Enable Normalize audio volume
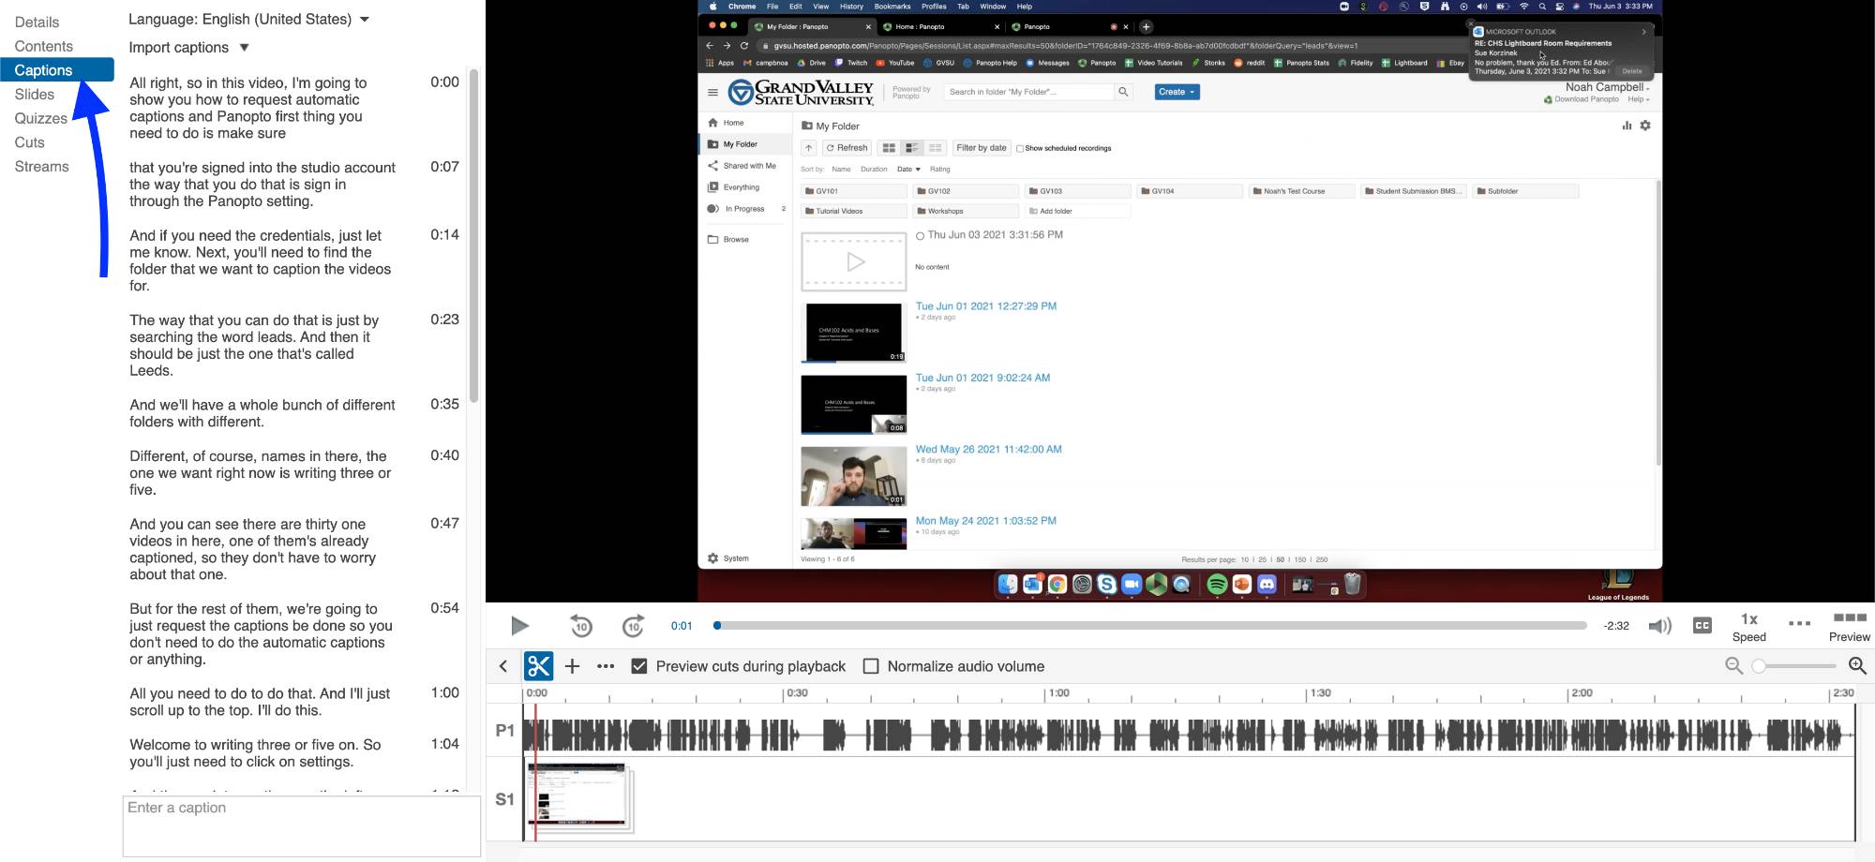Viewport: 1875px width, 862px height. (x=871, y=666)
